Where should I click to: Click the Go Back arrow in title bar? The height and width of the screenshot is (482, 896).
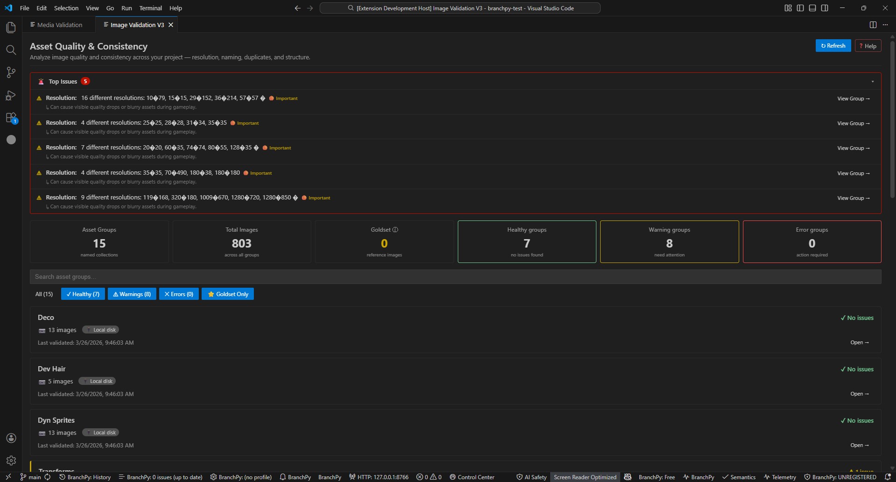[x=298, y=8]
